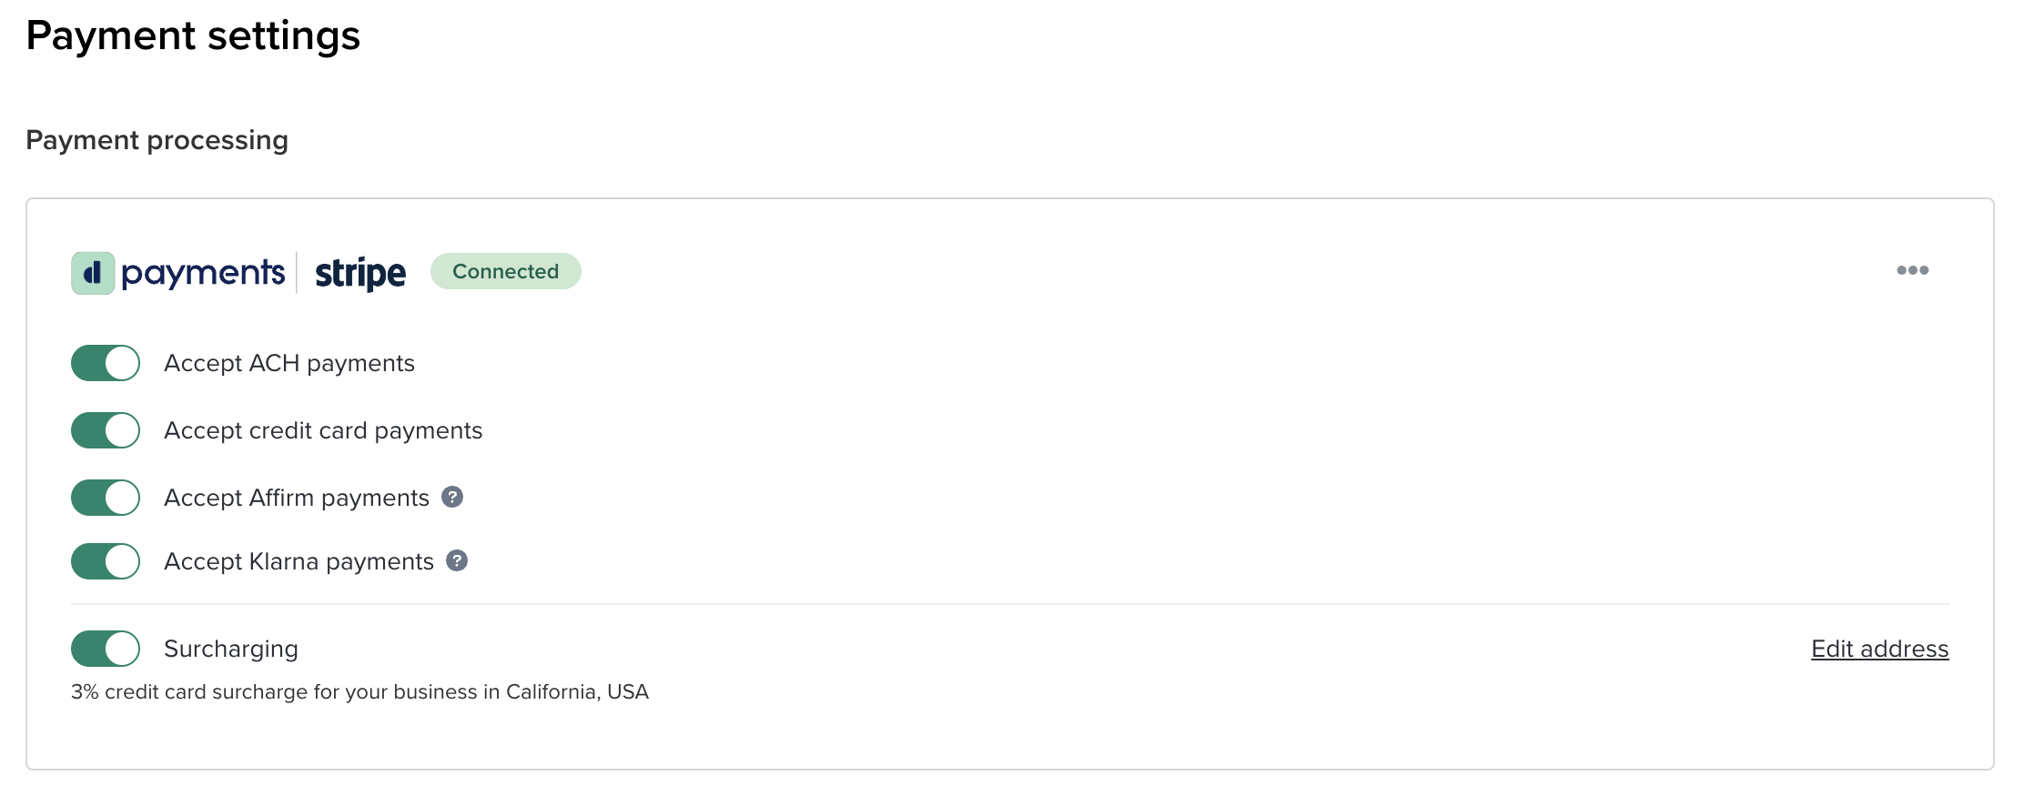
Task: Turn off Accept credit card payments
Action: point(106,430)
